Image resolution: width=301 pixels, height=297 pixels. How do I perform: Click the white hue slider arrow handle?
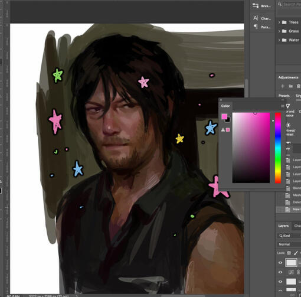tap(273, 120)
